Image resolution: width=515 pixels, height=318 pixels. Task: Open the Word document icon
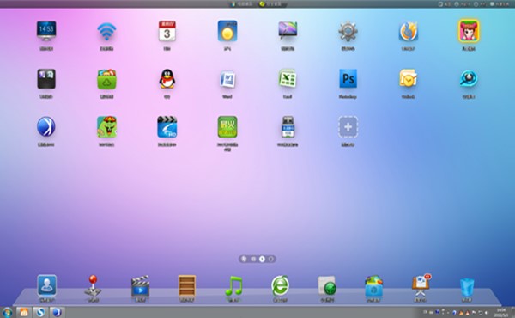(x=227, y=79)
